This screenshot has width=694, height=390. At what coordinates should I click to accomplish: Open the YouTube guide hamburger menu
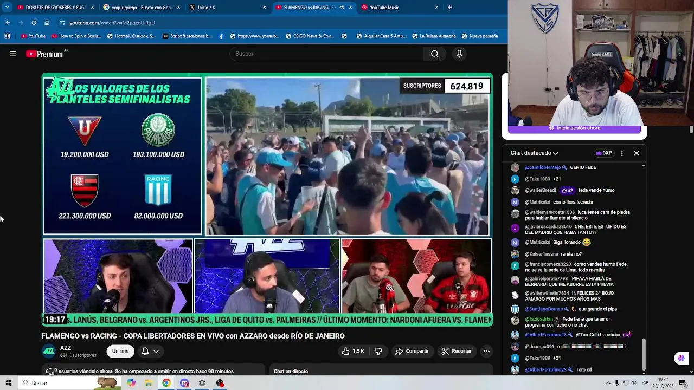(x=13, y=54)
